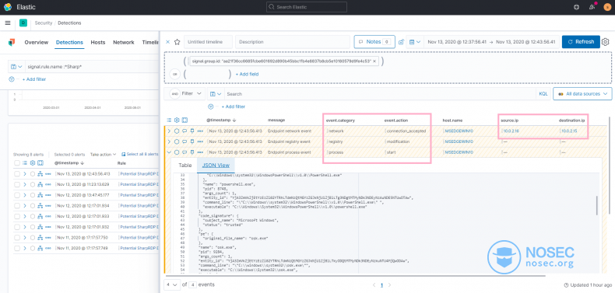Open alerts table field browser icon
The image size is (615, 293).
coord(25,163)
